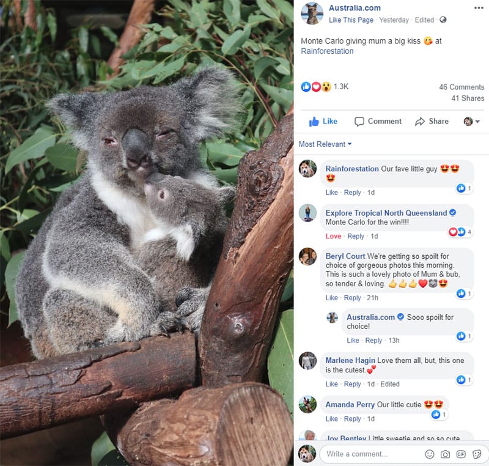
Task: Like the post with thumbs-up button
Action: point(323,121)
